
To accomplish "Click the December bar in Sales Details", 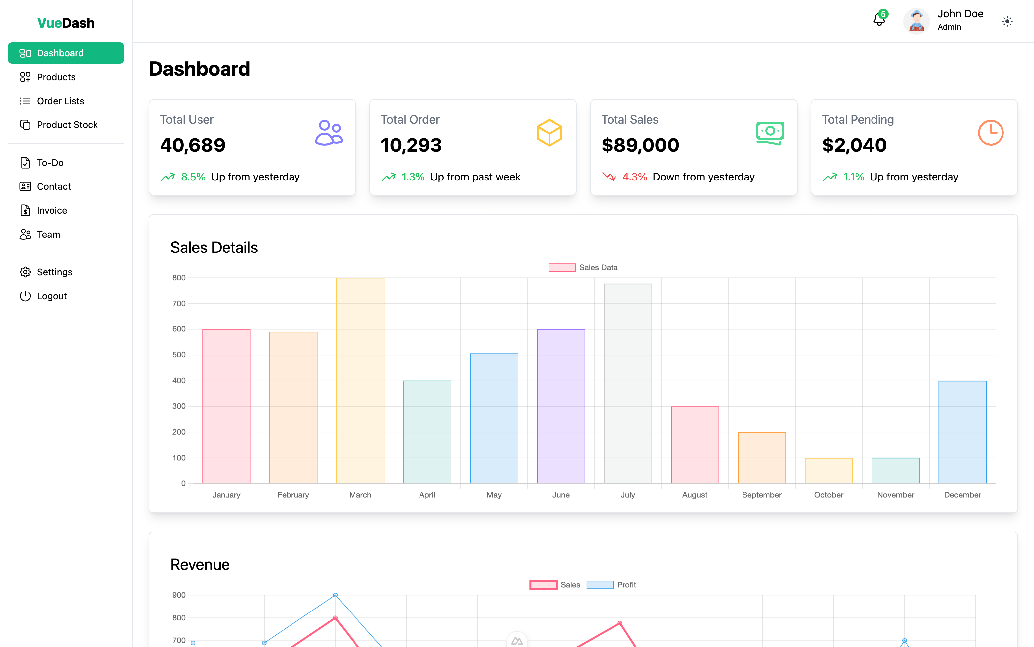I will [963, 432].
